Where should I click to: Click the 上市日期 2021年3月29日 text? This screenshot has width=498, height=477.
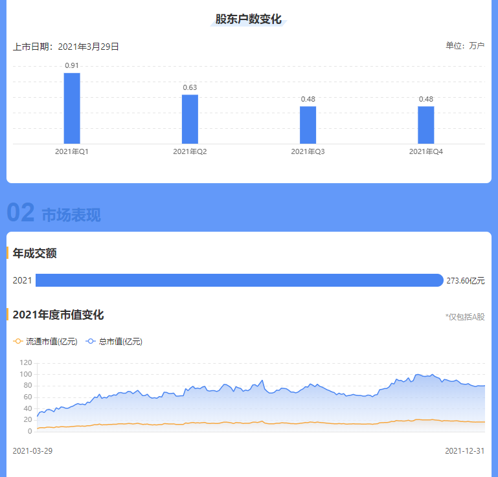click(x=66, y=47)
